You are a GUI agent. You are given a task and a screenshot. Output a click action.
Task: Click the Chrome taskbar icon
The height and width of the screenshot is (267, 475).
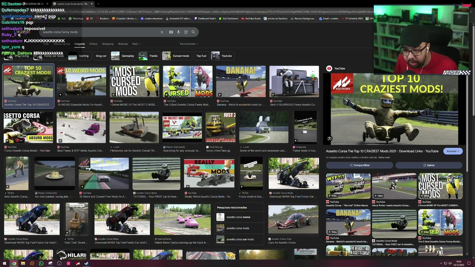(14, 264)
